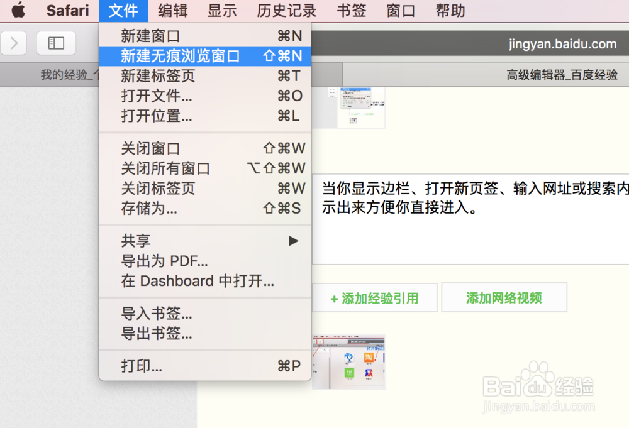The height and width of the screenshot is (428, 629).
Task: Choose 导入书签… menu item
Action: [205, 314]
